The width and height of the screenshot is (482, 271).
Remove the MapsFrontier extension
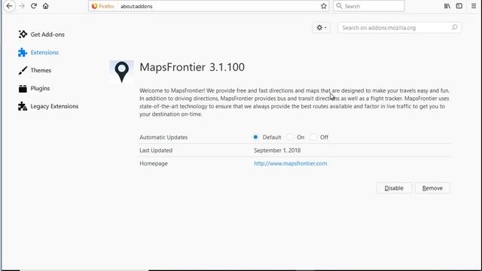(432, 188)
